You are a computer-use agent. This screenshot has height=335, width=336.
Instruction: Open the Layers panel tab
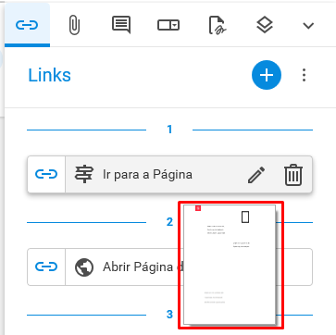(x=265, y=25)
